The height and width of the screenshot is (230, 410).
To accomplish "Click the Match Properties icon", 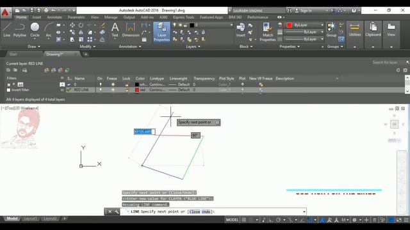I will click(268, 32).
